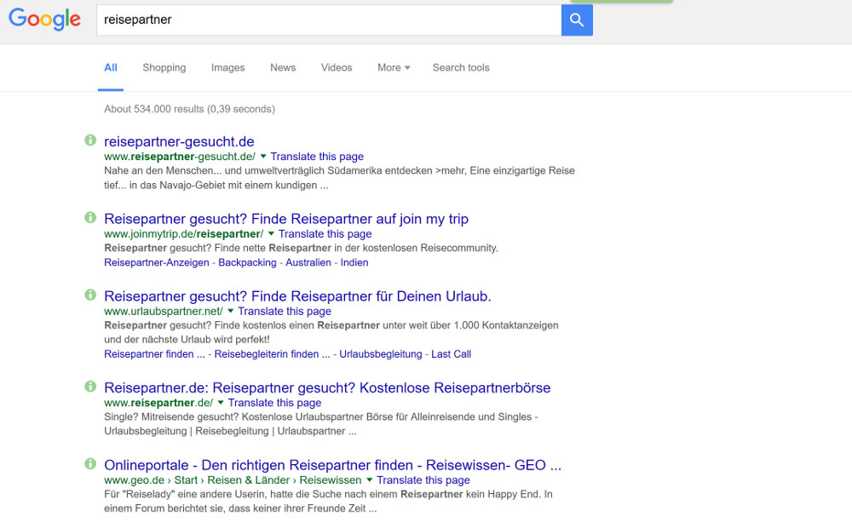
Task: Open Search tools
Action: (461, 67)
